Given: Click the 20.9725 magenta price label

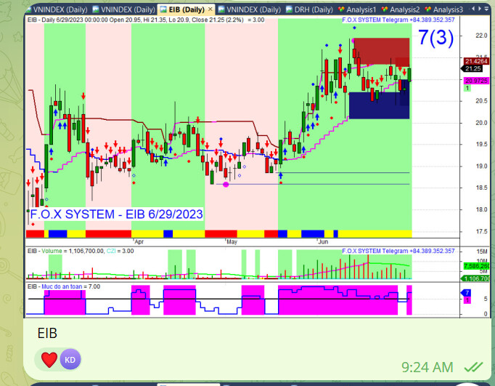Looking at the screenshot, I should tap(476, 81).
